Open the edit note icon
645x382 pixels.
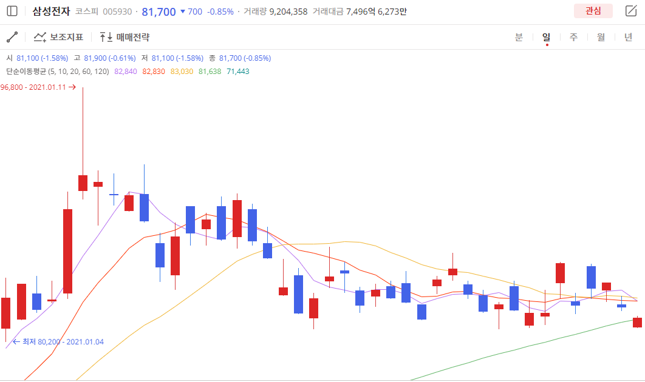click(x=630, y=11)
